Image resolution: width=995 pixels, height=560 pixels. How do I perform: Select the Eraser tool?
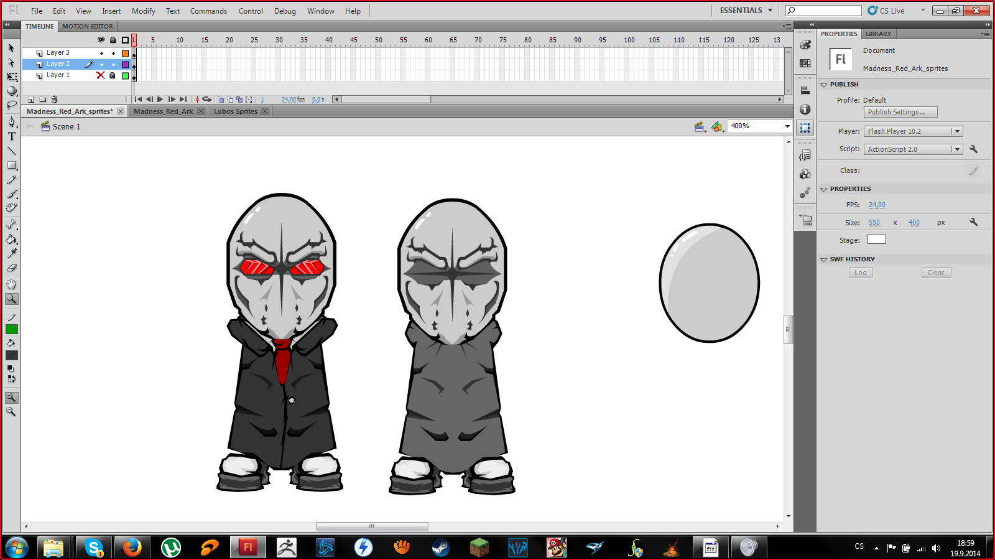12,268
